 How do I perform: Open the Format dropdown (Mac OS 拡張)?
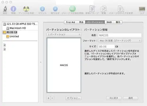click(x=120, y=41)
